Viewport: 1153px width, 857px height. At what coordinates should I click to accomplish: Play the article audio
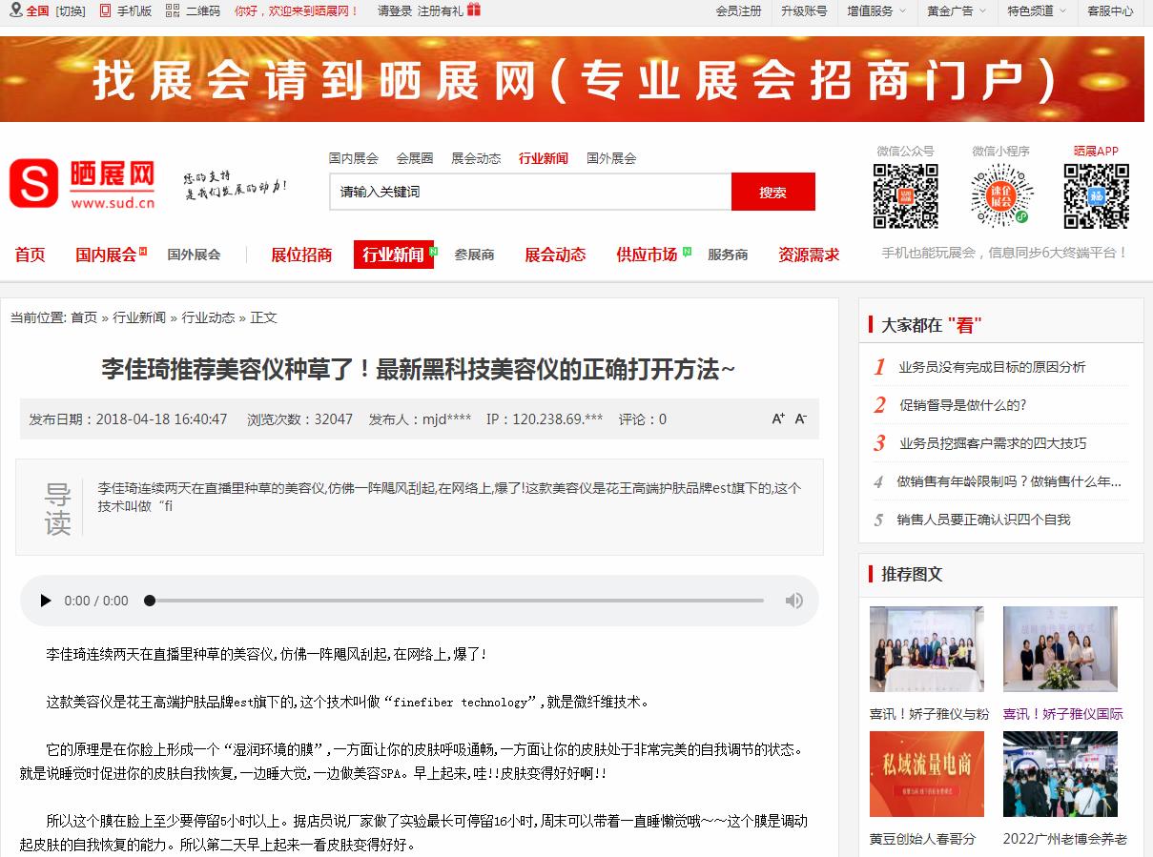tap(45, 601)
